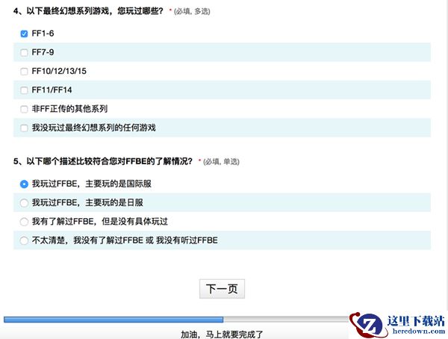Click question 5 title about FFBE了解情况
The height and width of the screenshot is (339, 448).
tap(103, 161)
